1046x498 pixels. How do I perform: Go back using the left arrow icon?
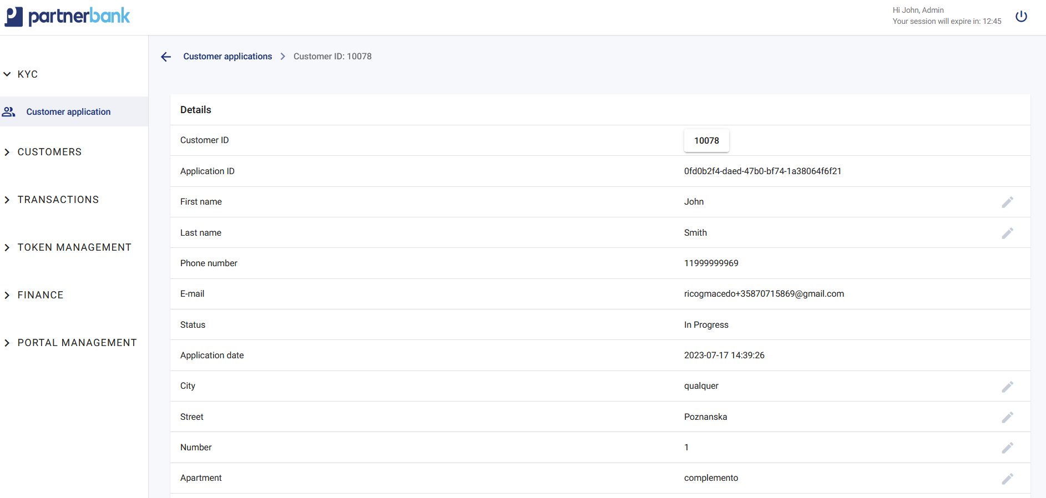point(165,57)
